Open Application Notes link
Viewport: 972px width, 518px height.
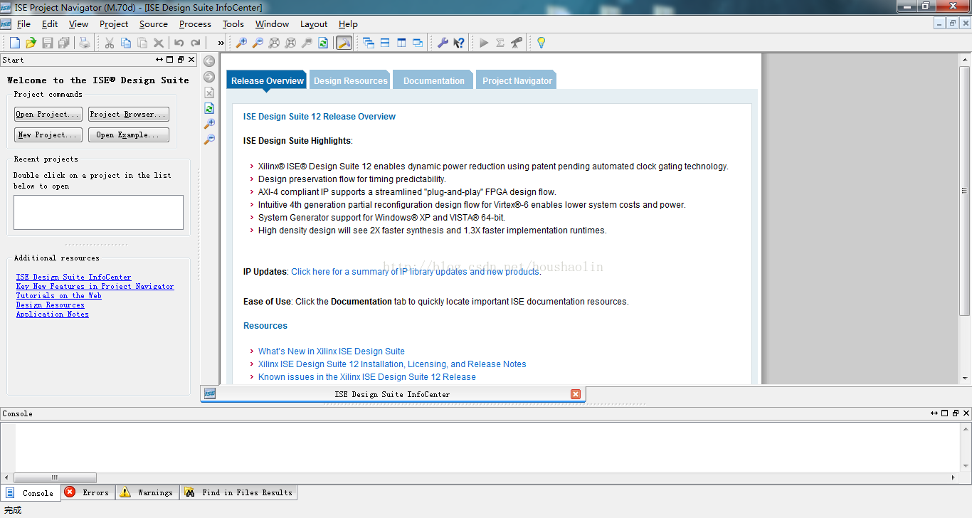[53, 314]
